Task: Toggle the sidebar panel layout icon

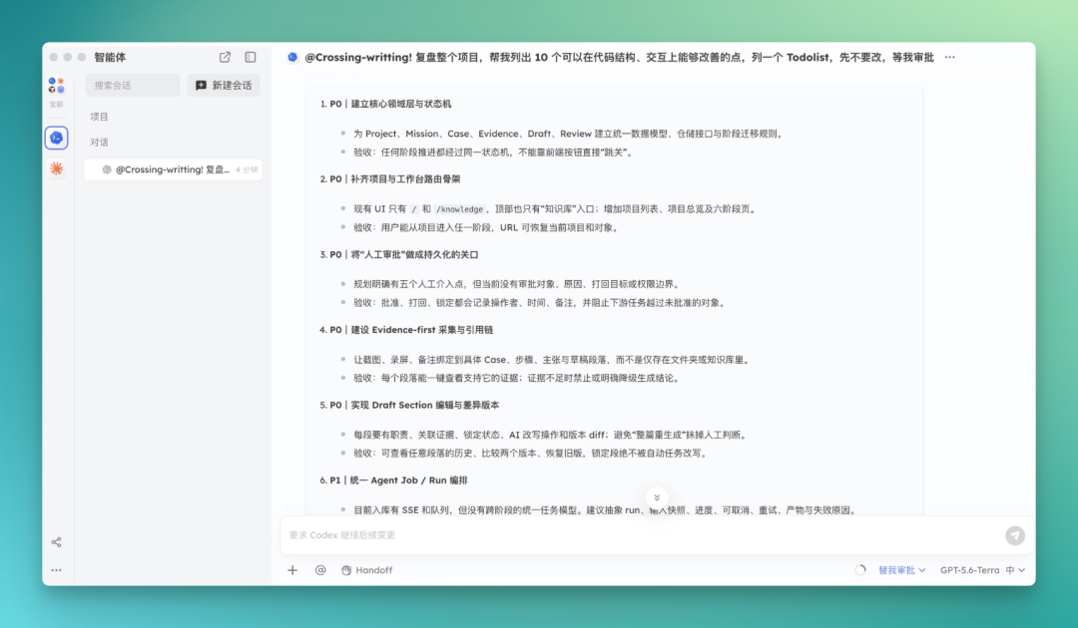Action: (251, 57)
